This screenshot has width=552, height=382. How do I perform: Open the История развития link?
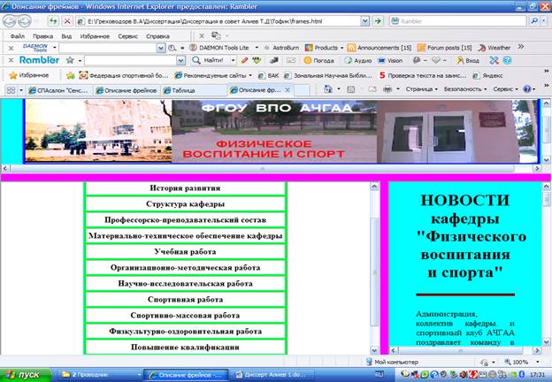(185, 188)
